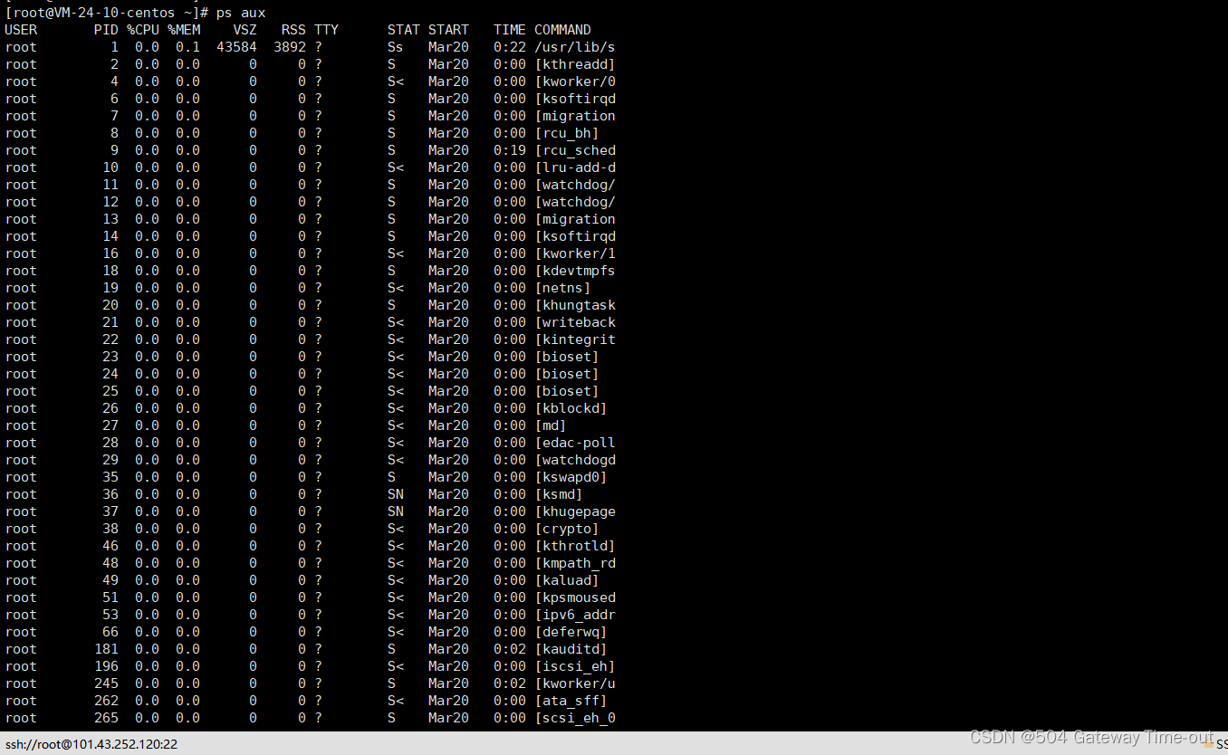Click the PID value 181
The image size is (1228, 755).
point(106,649)
